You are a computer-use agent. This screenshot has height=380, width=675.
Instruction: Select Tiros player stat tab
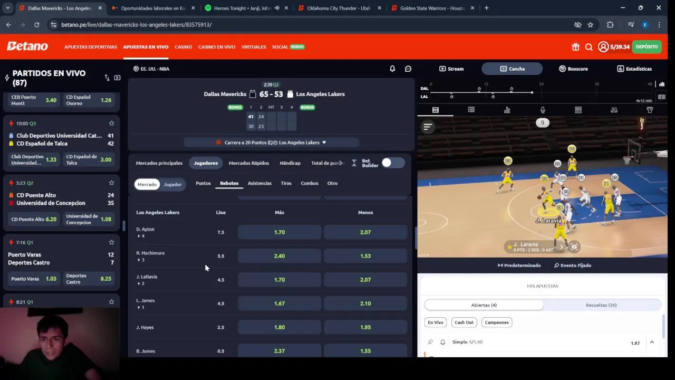(286, 183)
